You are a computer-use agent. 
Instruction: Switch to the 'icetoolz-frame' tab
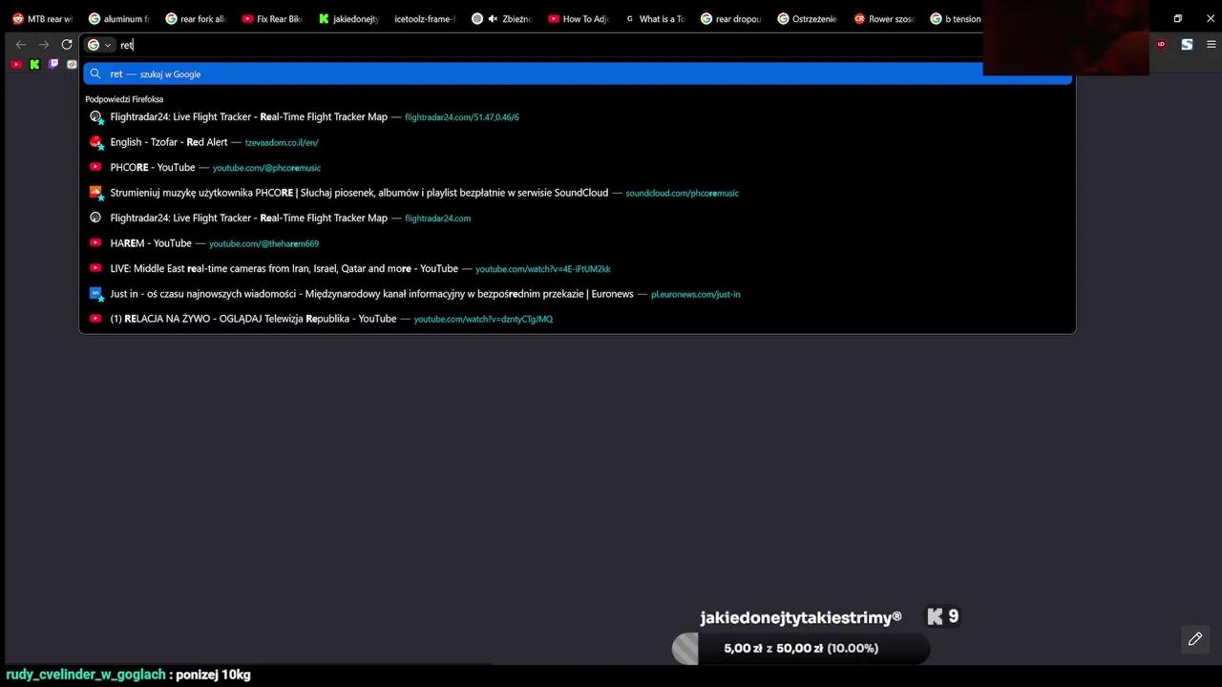click(425, 18)
